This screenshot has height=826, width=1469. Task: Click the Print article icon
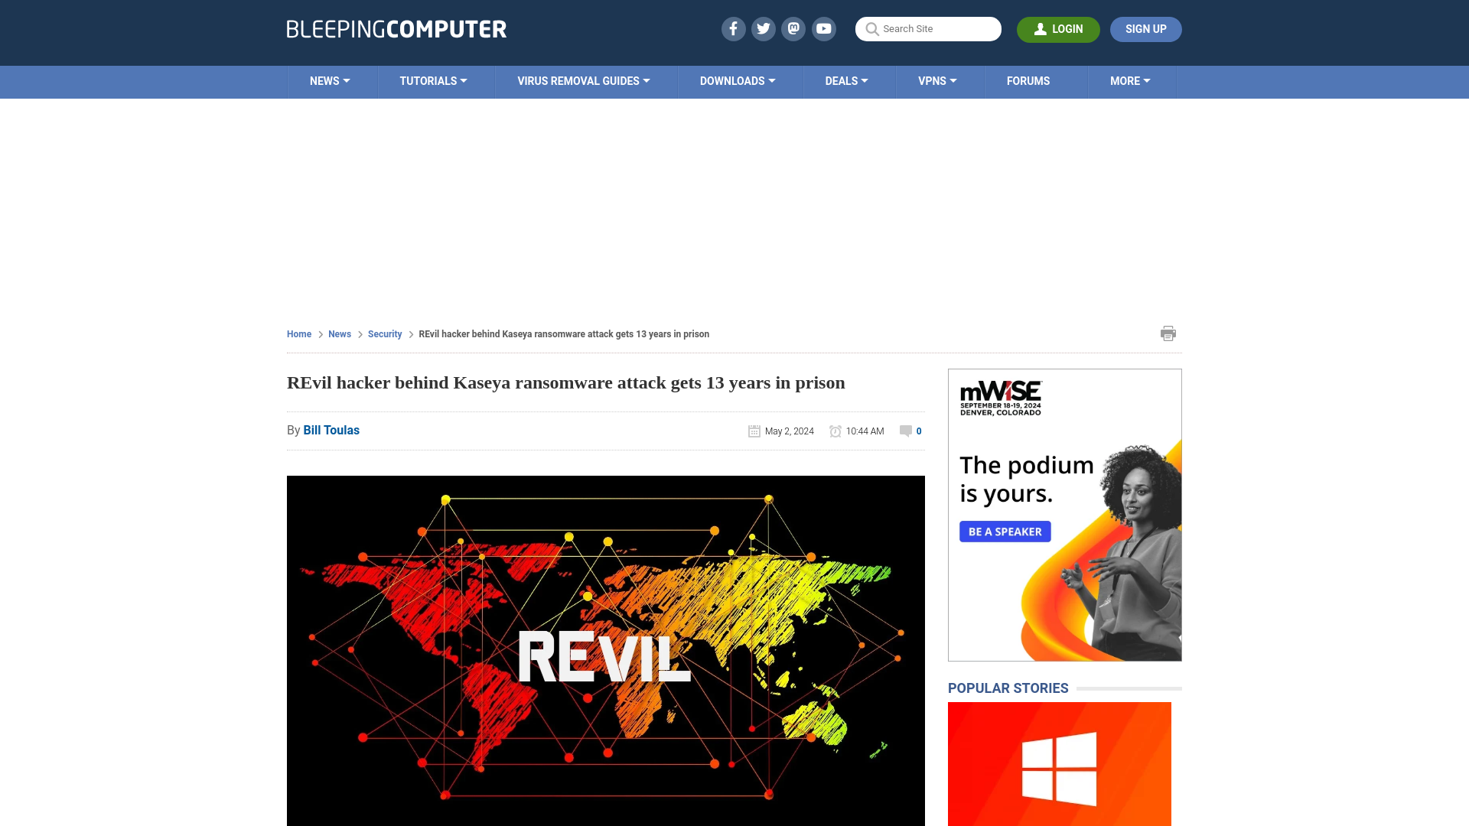pos(1168,333)
